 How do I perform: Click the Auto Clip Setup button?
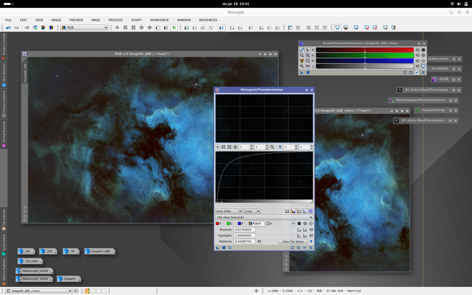click(x=293, y=242)
